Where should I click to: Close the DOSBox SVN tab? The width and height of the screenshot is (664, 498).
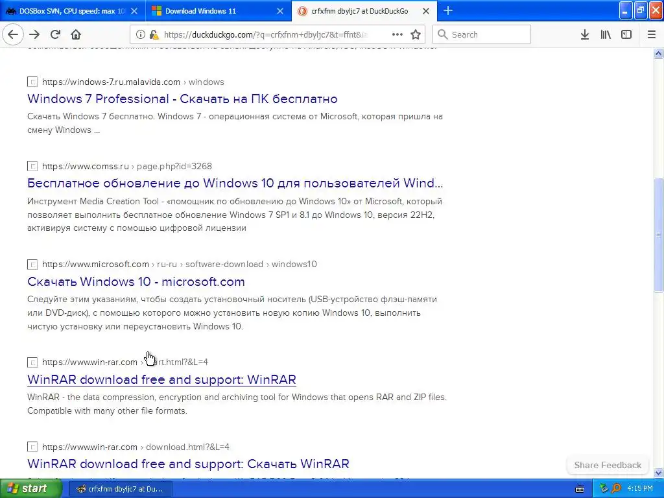[x=134, y=11]
